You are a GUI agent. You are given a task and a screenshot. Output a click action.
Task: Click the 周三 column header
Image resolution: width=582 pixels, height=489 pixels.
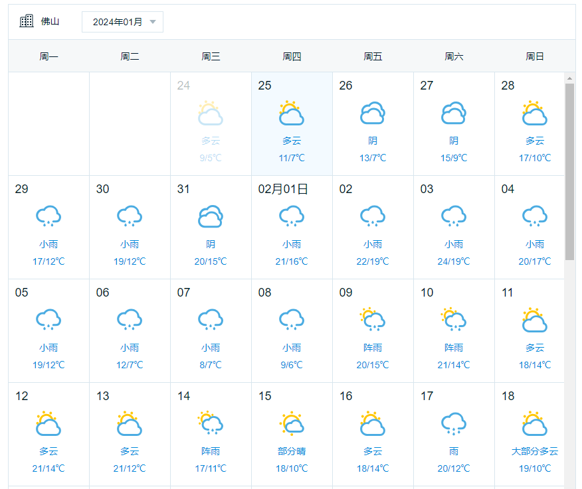point(211,56)
